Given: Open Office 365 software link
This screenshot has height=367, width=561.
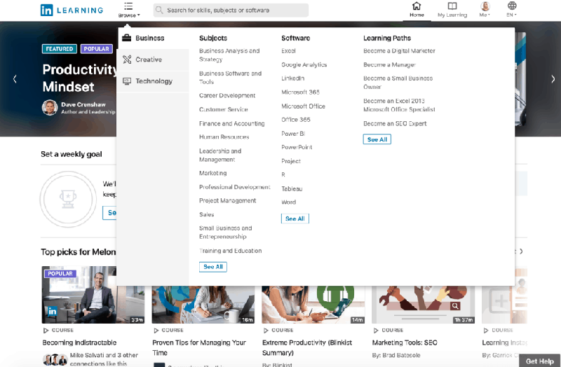Looking at the screenshot, I should (295, 120).
